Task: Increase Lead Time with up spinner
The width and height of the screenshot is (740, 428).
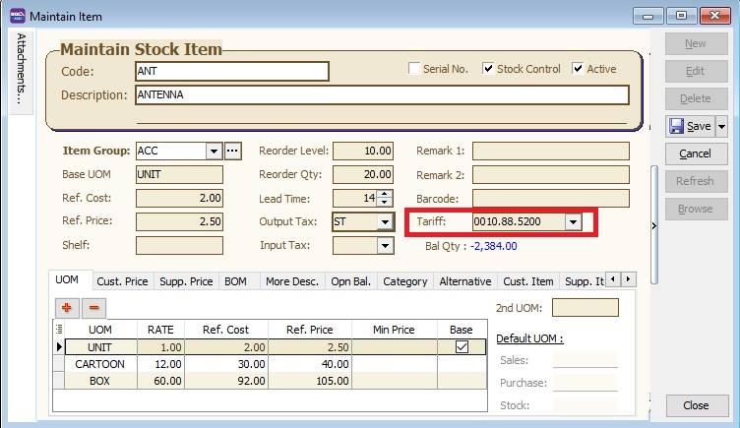Action: [x=385, y=194]
